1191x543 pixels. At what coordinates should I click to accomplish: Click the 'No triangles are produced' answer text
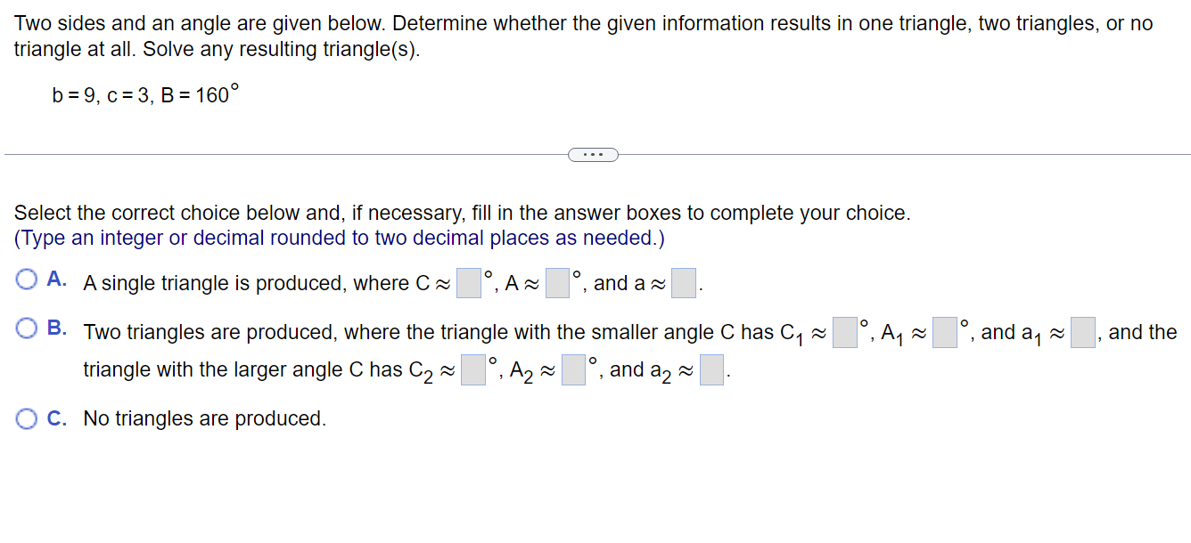click(207, 418)
